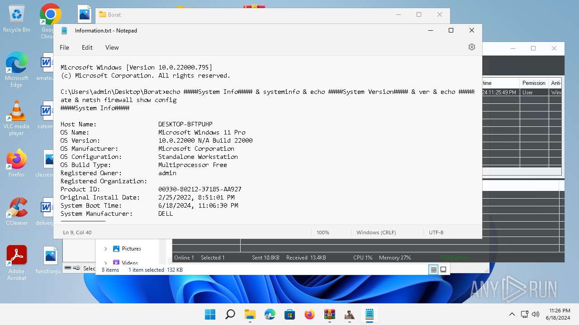Open the File menu in Notepad
The width and height of the screenshot is (579, 325).
click(x=64, y=47)
